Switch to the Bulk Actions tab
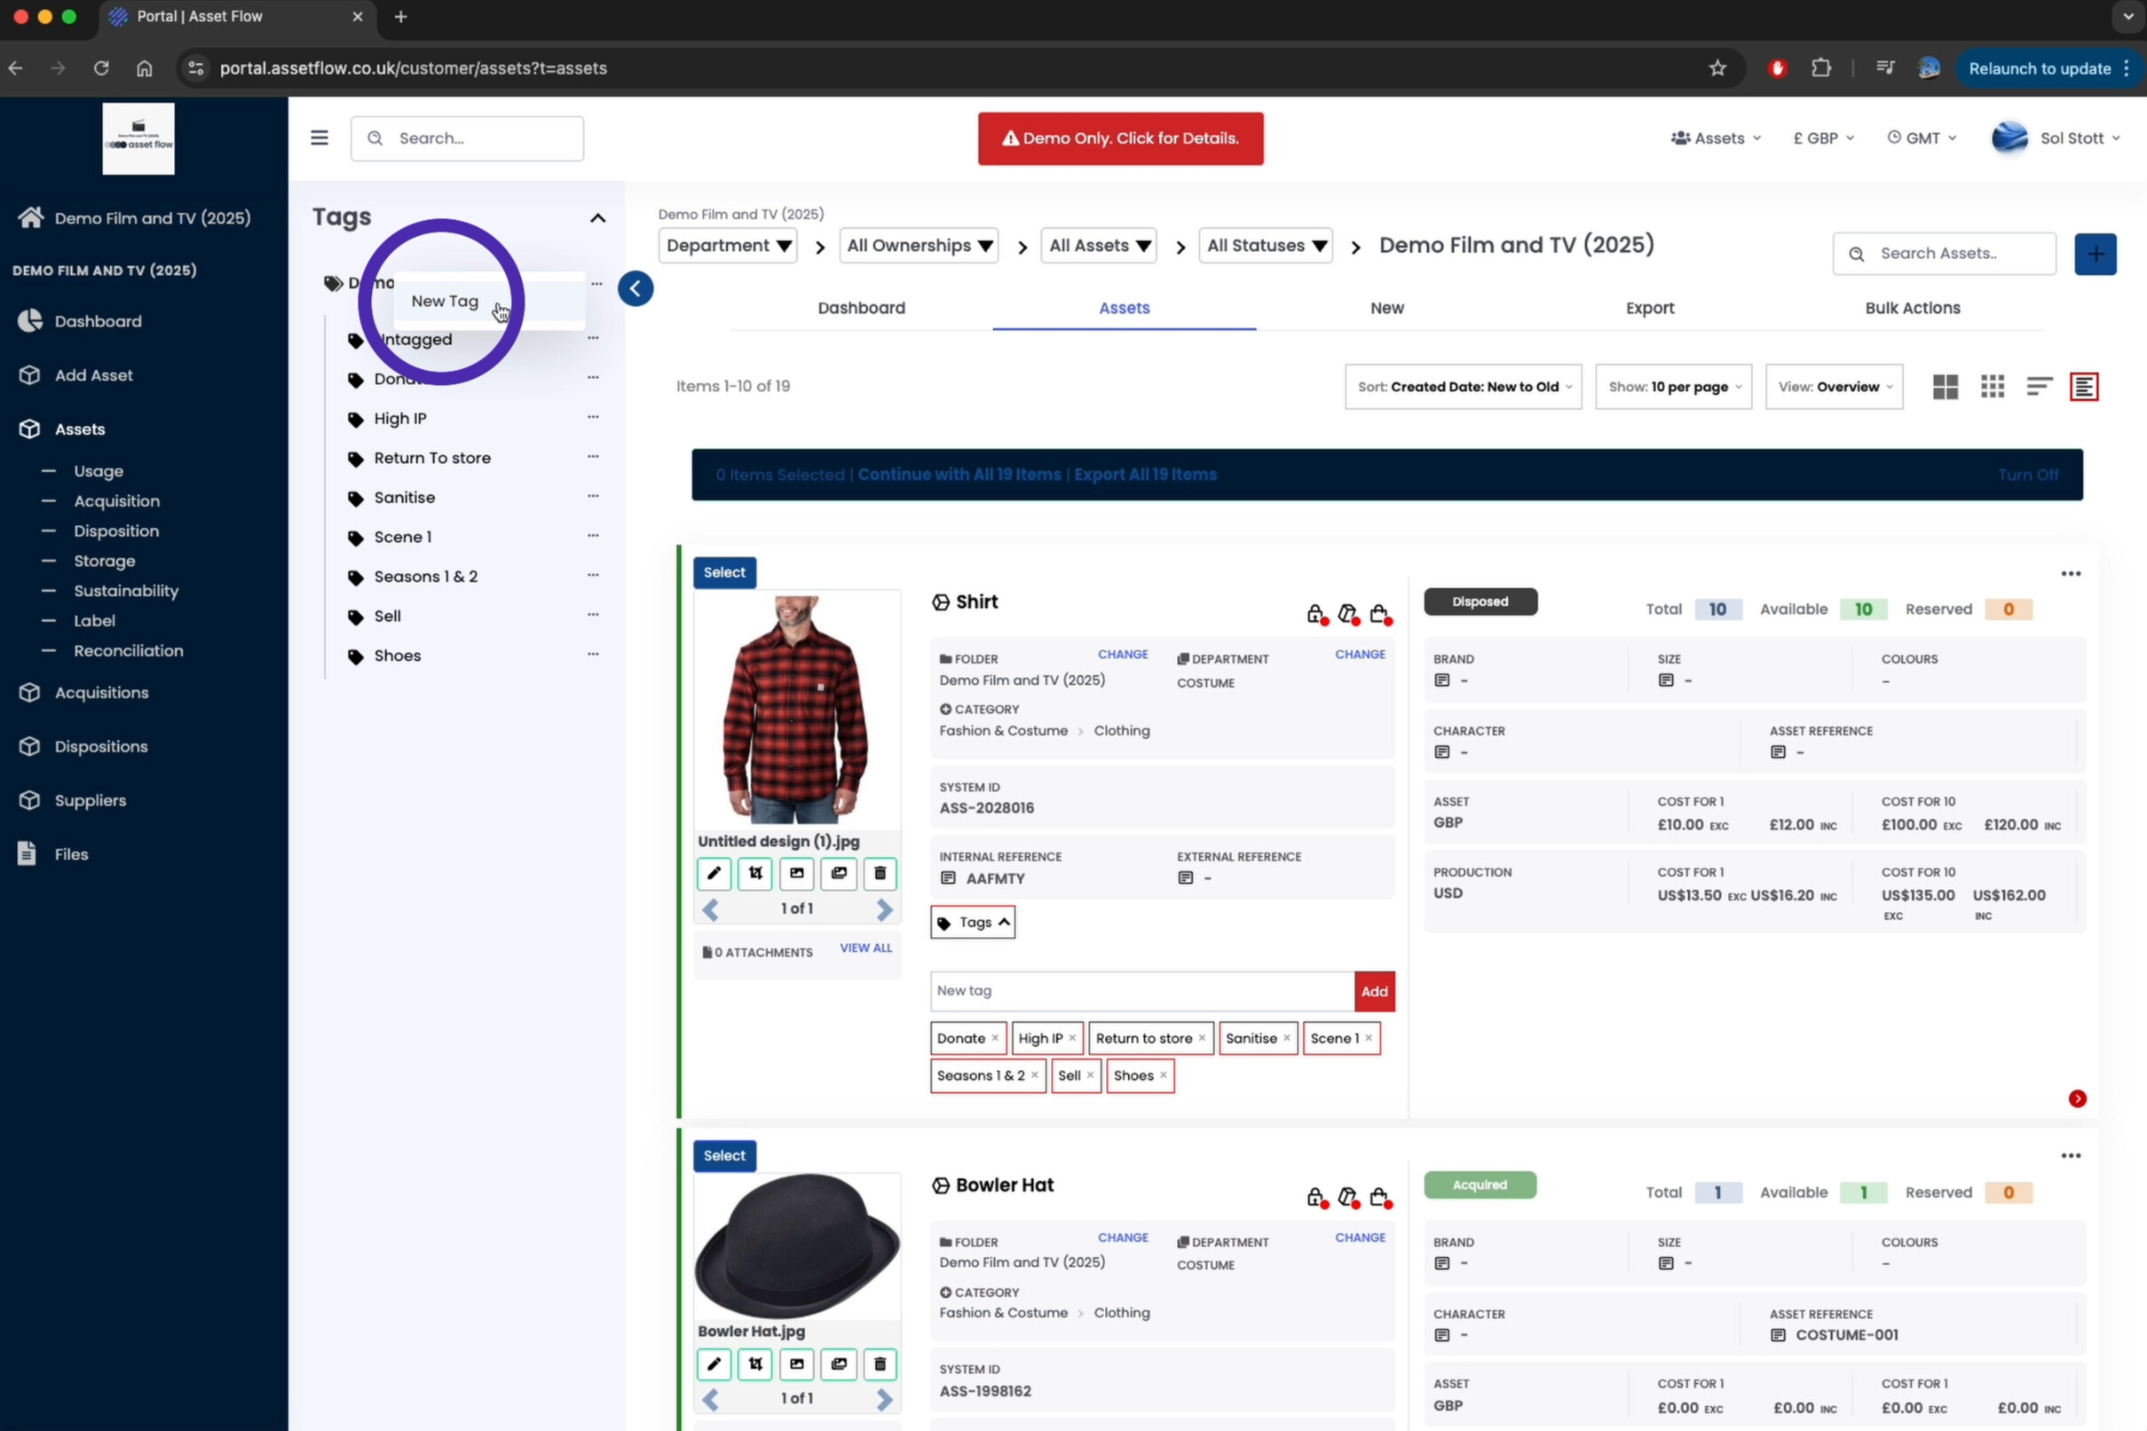Screen dimensions: 2147x1431 pos(1913,309)
